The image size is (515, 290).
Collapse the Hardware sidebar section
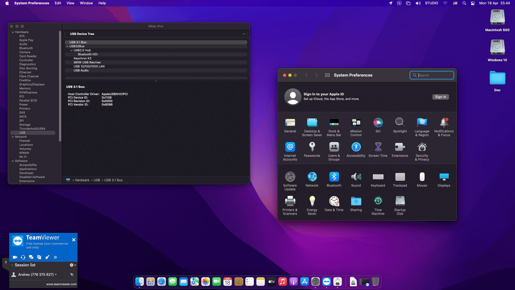(13, 32)
